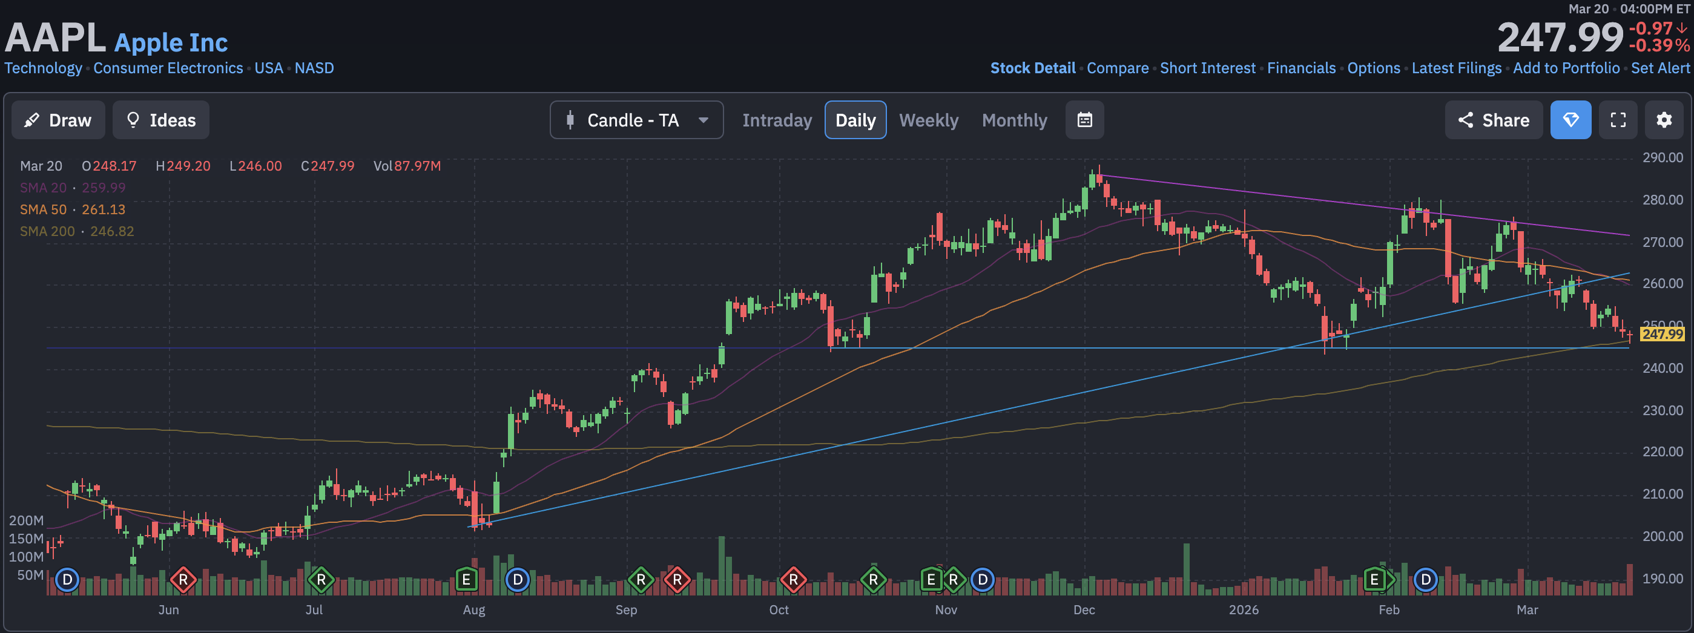Click the red R marker in early October

pos(793,580)
